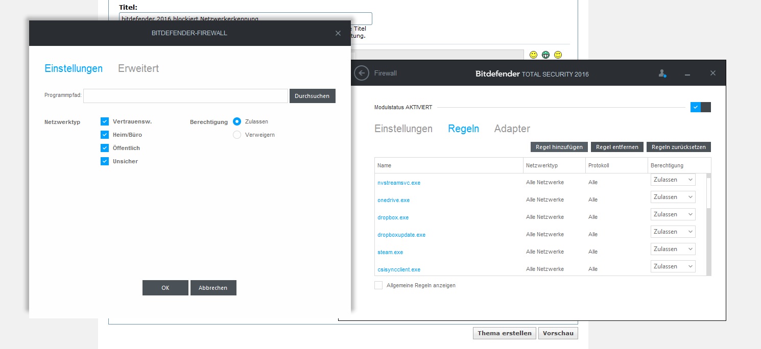Click the forum Titel text field
The height and width of the screenshot is (349, 761).
pos(246,19)
